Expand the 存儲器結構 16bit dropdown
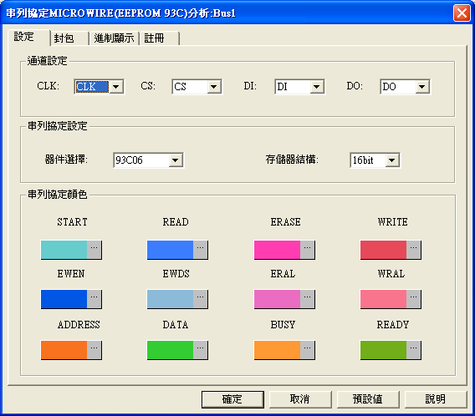The image size is (475, 416). [392, 160]
